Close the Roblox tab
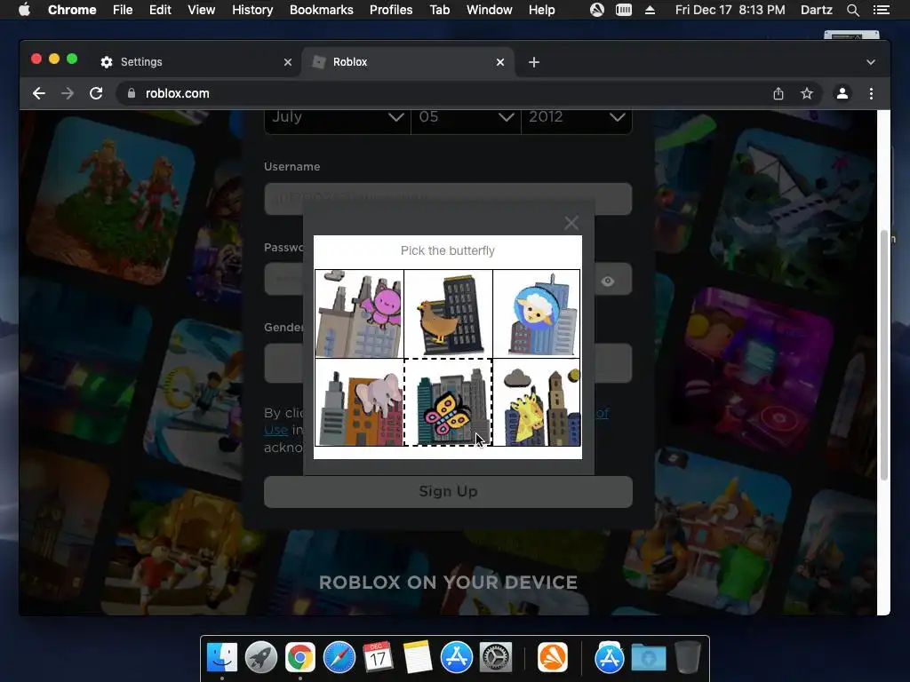Viewport: 910px width, 682px height. [500, 62]
